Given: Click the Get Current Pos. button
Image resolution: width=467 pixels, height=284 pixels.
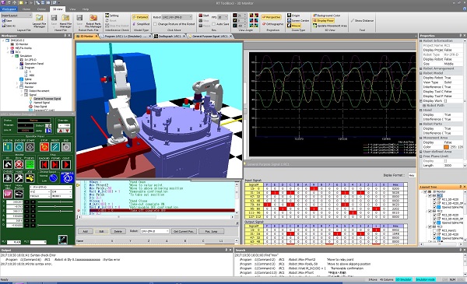Looking at the screenshot, I should click(184, 231).
